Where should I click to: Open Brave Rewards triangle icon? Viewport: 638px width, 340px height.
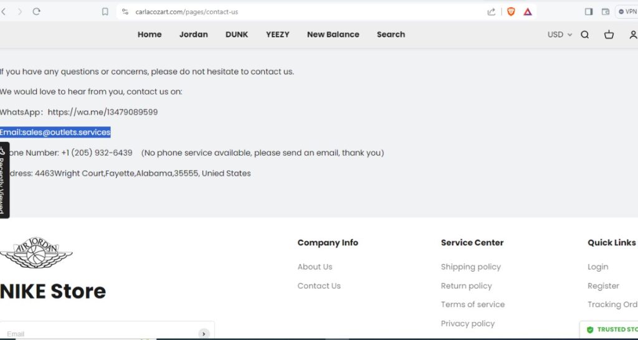pos(528,12)
